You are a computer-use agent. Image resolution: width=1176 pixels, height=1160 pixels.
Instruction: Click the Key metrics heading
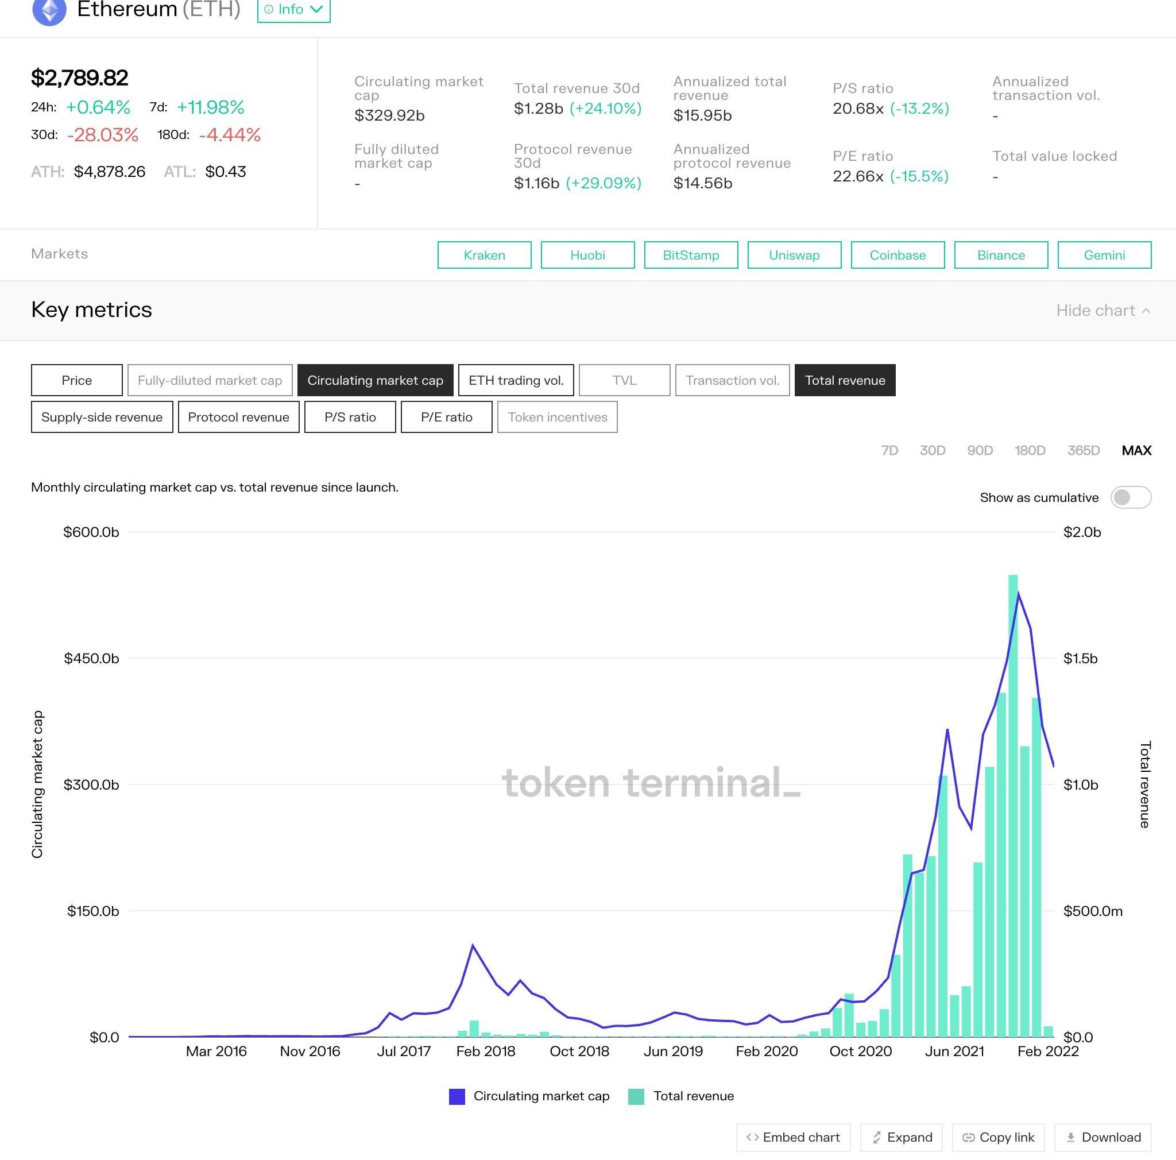pyautogui.click(x=92, y=310)
